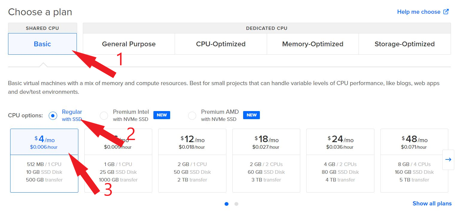Select the Premium Intel radio button

[x=104, y=116]
